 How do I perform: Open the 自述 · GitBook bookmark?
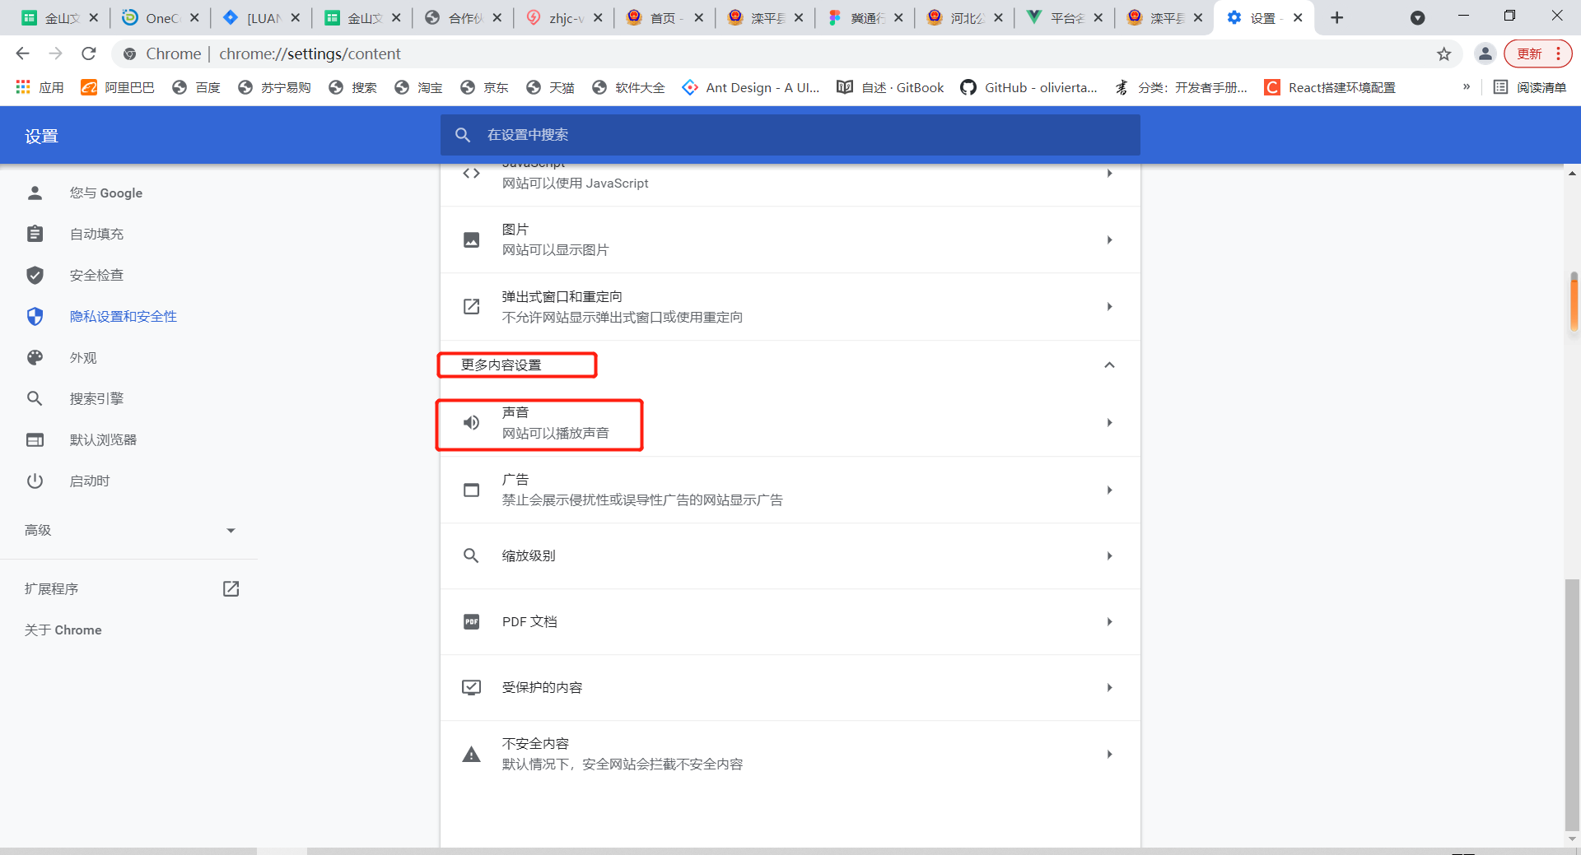click(890, 87)
